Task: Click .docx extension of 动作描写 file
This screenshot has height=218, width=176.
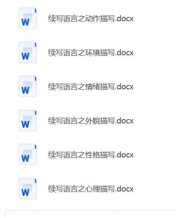Action: 124,19
